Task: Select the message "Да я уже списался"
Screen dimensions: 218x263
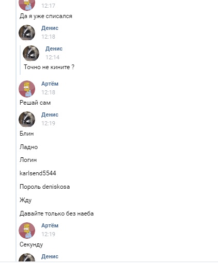Action: pos(46,16)
